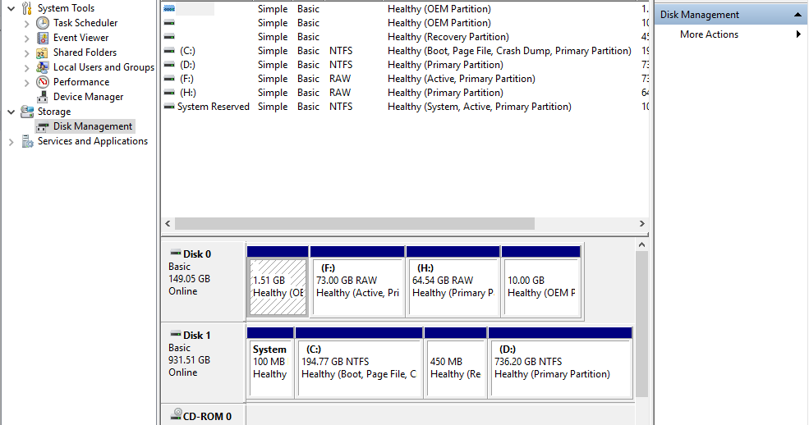The width and height of the screenshot is (809, 425).
Task: Click the drive icon of the (C:) volume row
Action: pyautogui.click(x=169, y=51)
